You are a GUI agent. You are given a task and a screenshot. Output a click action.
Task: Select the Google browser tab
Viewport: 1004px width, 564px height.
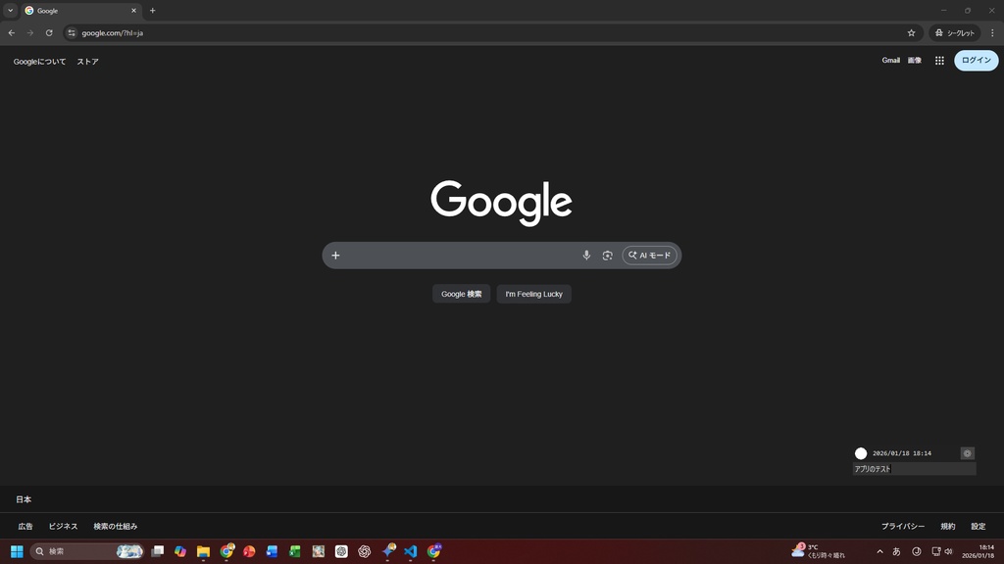click(x=80, y=11)
